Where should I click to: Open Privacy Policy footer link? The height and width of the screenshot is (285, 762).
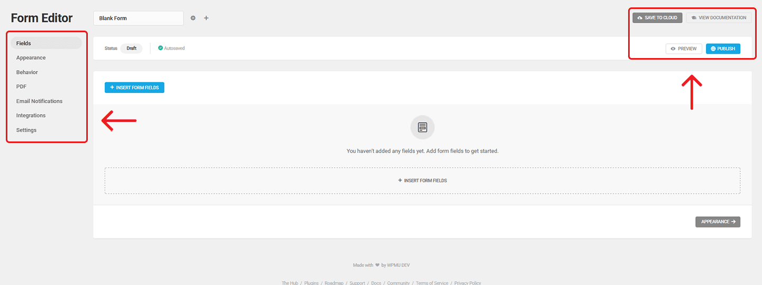468,283
